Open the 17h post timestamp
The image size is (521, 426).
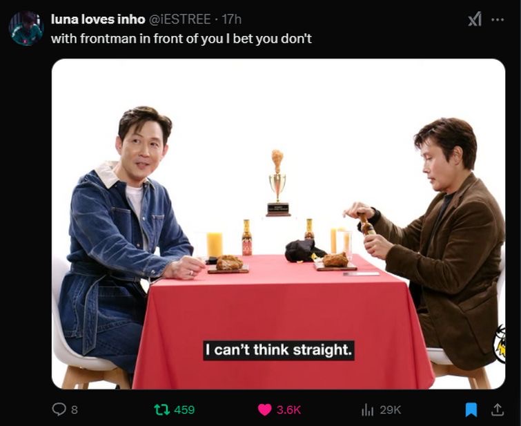coord(232,19)
